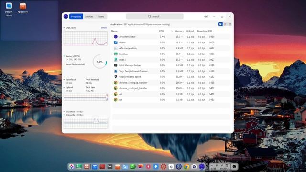Click the power button in the dock
The height and width of the screenshot is (172, 306).
234,167
